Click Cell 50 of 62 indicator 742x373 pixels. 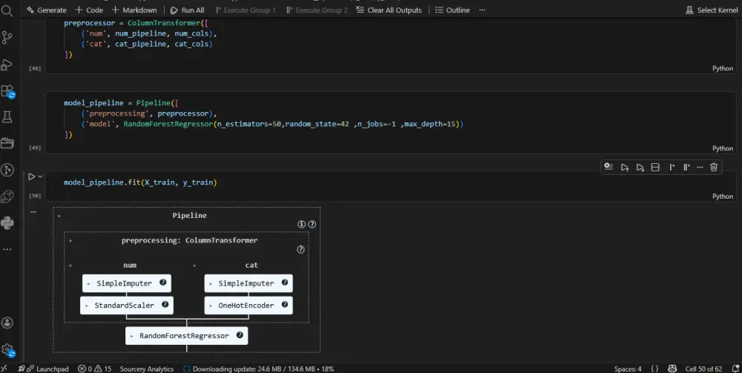703,369
